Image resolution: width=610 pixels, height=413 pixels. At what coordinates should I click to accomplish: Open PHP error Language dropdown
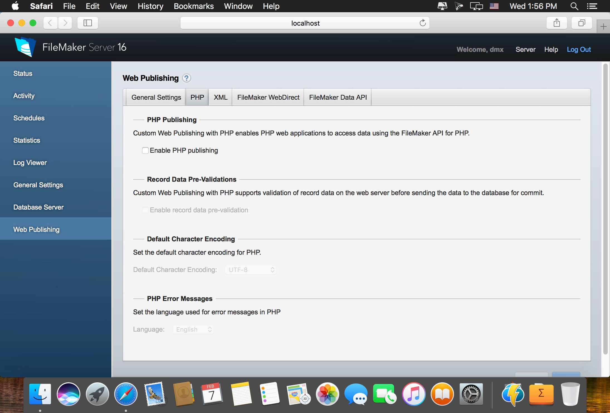[x=193, y=329]
